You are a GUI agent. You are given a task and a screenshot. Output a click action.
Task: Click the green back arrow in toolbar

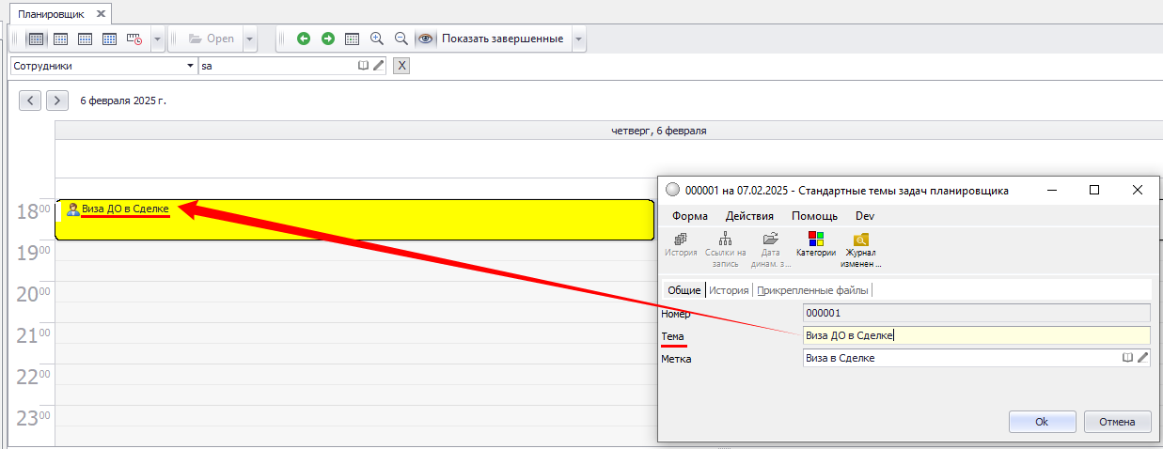tap(303, 39)
